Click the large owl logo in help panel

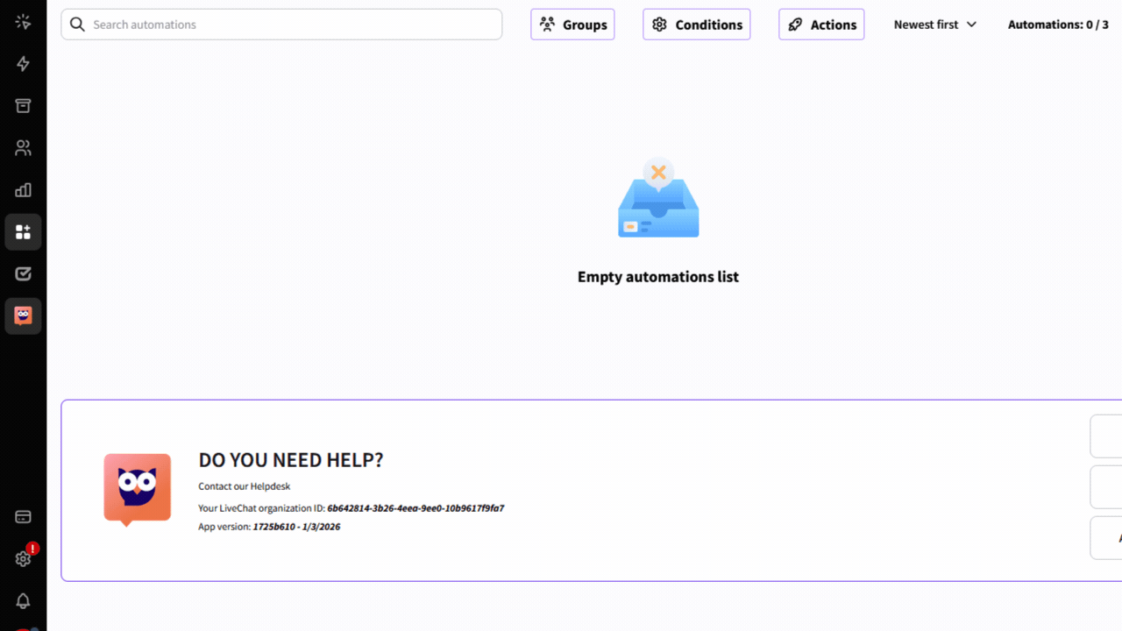[x=138, y=489]
